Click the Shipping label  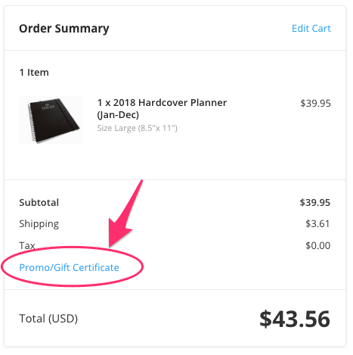(x=39, y=224)
